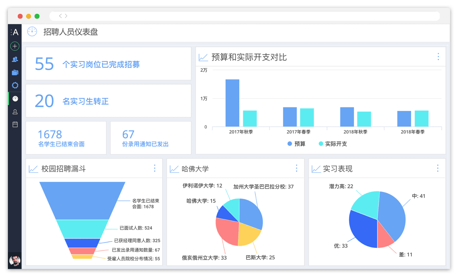This screenshot has height=277, width=458.
Task: Click the 55 个实习岗位已完成招募 card
Action: 108,64
